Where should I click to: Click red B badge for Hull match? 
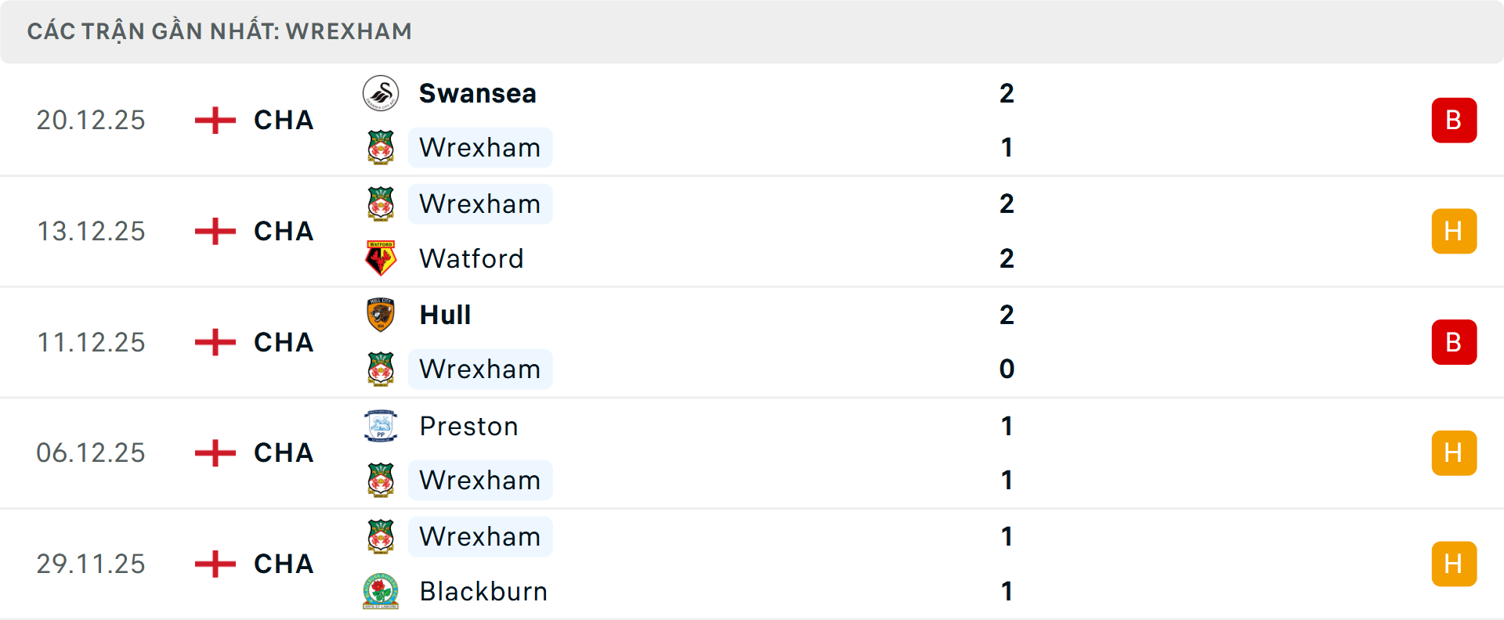1454,342
